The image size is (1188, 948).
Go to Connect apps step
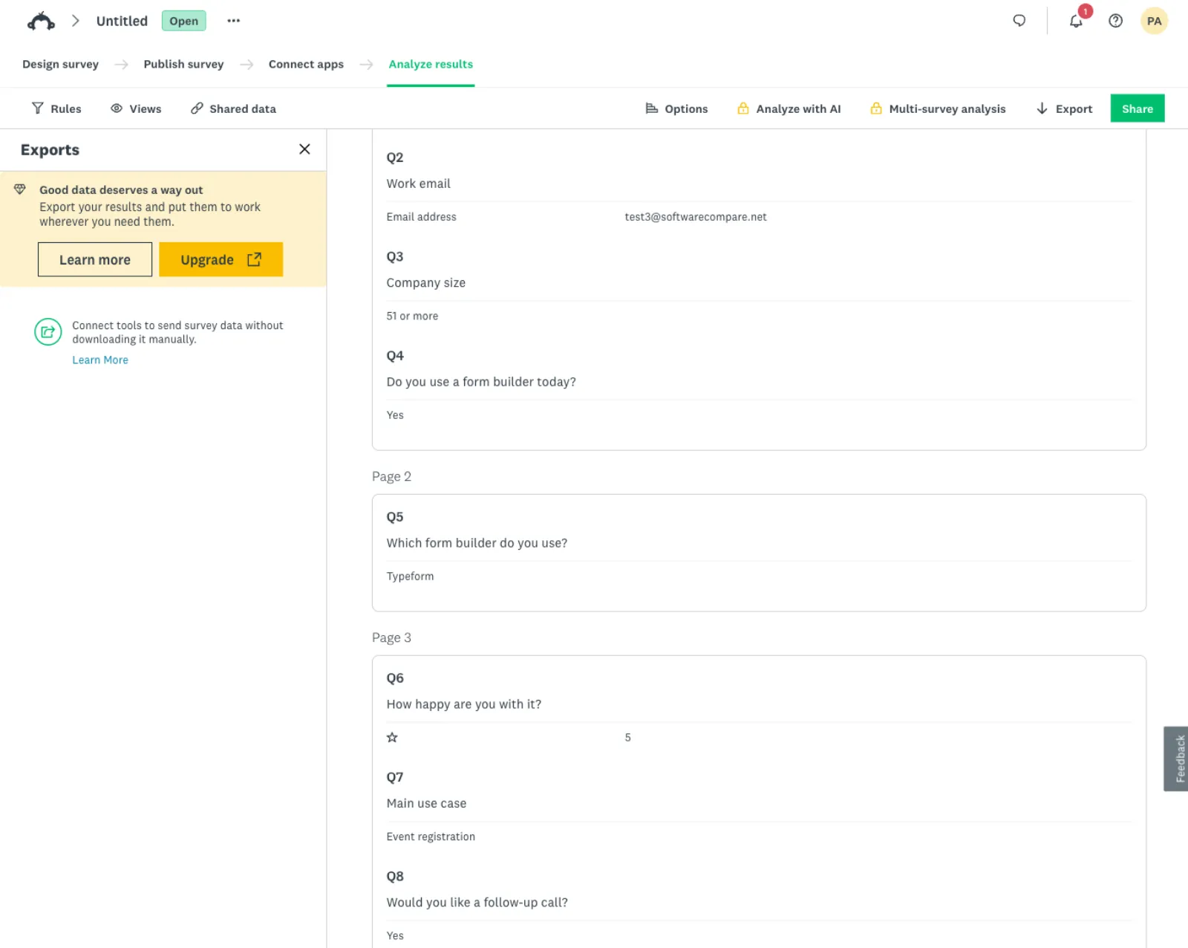tap(306, 64)
